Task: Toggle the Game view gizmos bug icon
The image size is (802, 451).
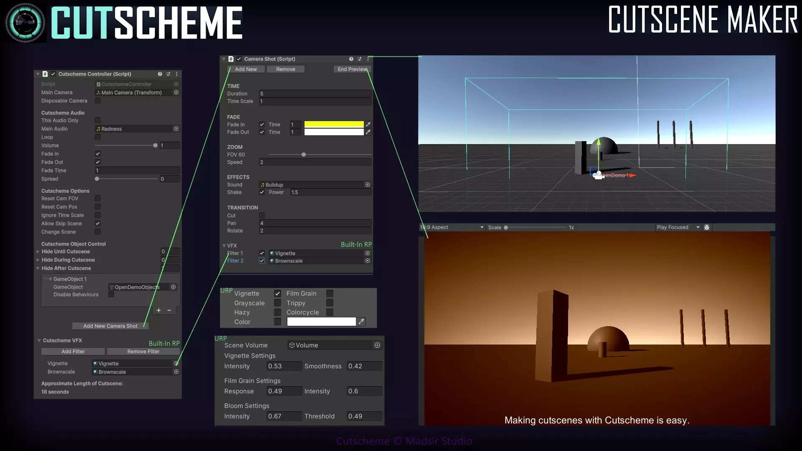Action: 707,227
